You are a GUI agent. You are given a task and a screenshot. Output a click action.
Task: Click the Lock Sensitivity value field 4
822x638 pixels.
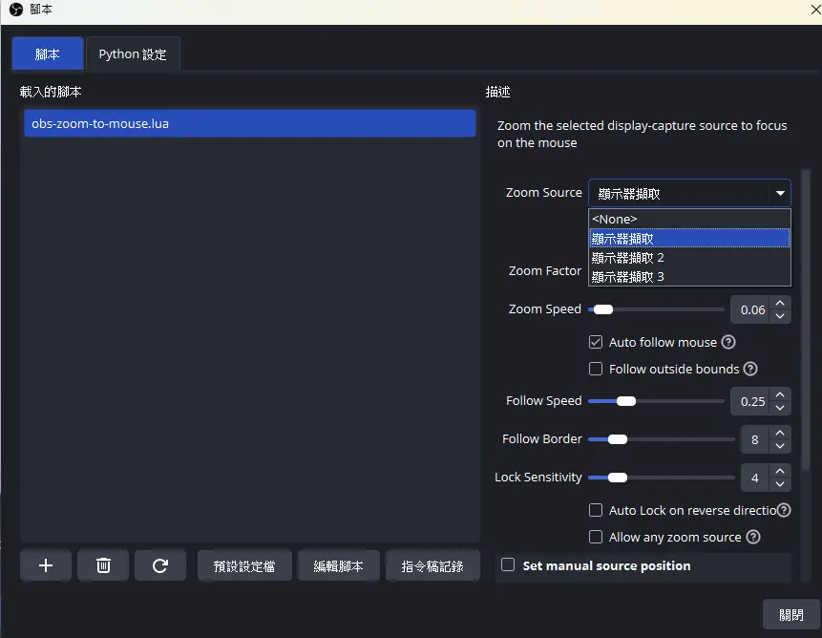point(755,478)
